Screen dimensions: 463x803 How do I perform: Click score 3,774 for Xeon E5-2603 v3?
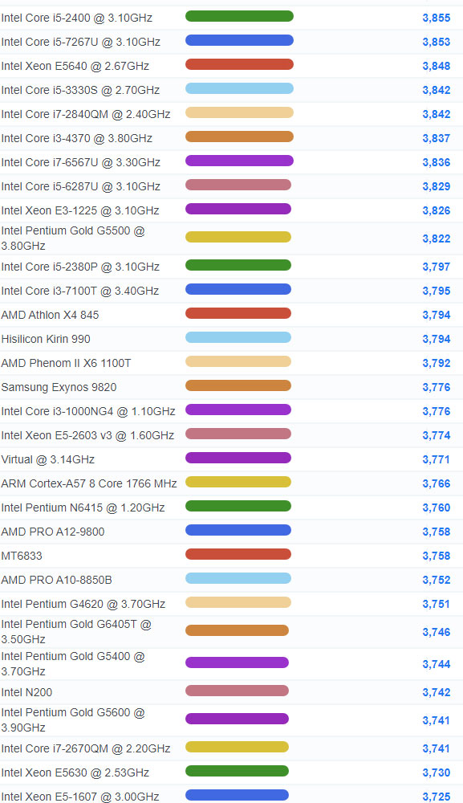pyautogui.click(x=437, y=435)
